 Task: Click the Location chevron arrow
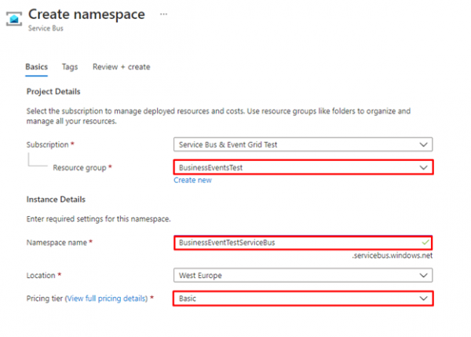click(x=424, y=276)
